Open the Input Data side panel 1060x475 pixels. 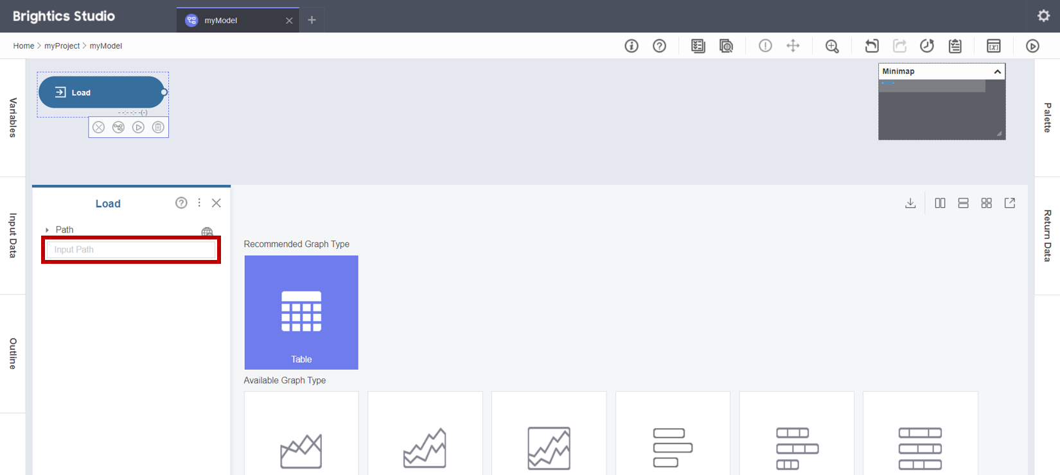click(x=13, y=236)
